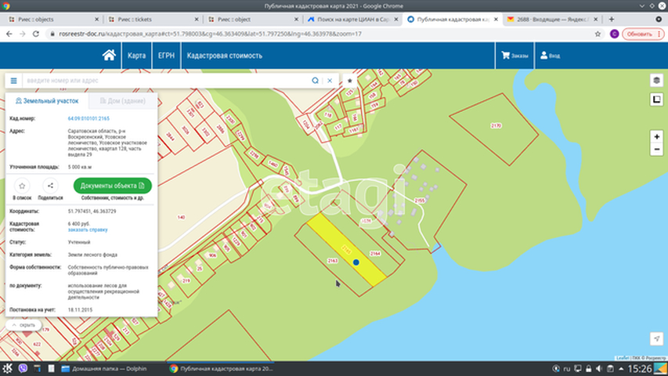Select the ЕГРН header menu item

pyautogui.click(x=166, y=56)
